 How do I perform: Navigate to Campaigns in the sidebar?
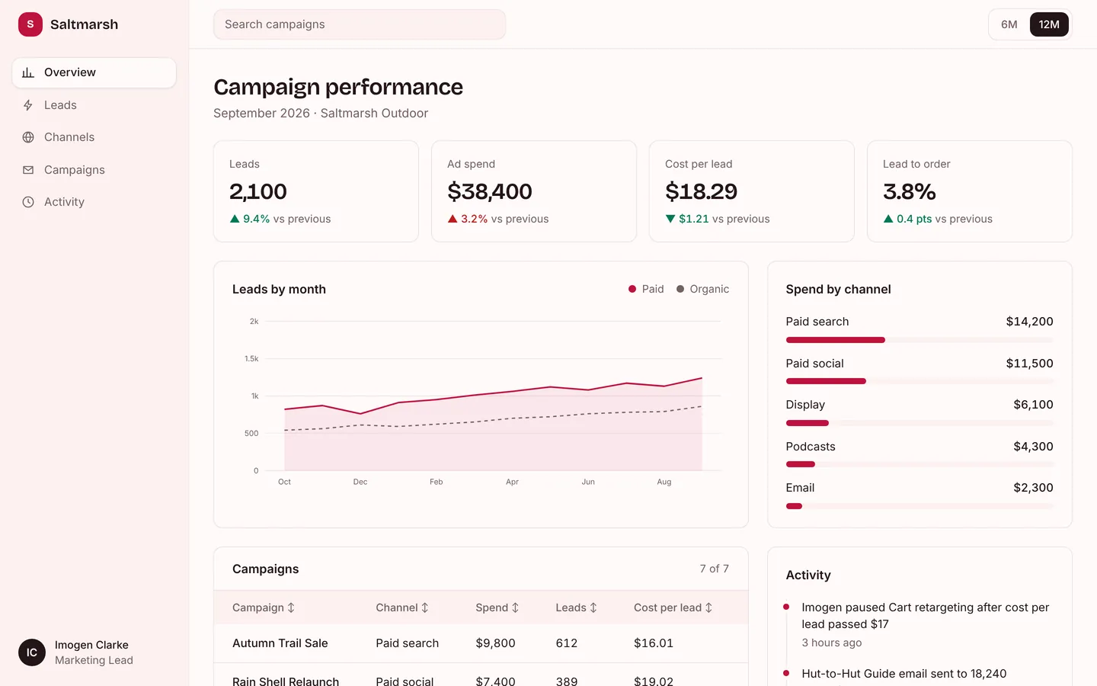pyautogui.click(x=94, y=170)
